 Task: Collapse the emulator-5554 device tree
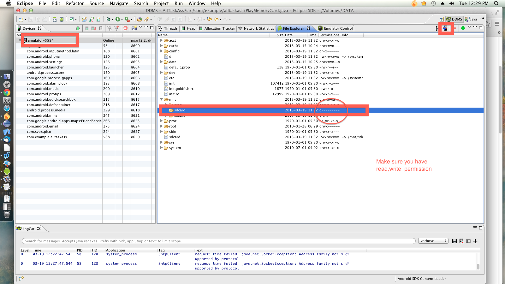20,40
